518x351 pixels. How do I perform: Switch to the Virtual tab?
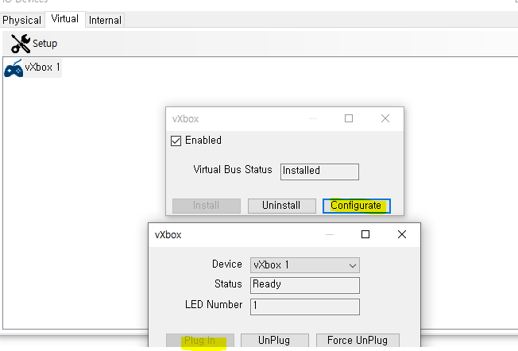65,19
